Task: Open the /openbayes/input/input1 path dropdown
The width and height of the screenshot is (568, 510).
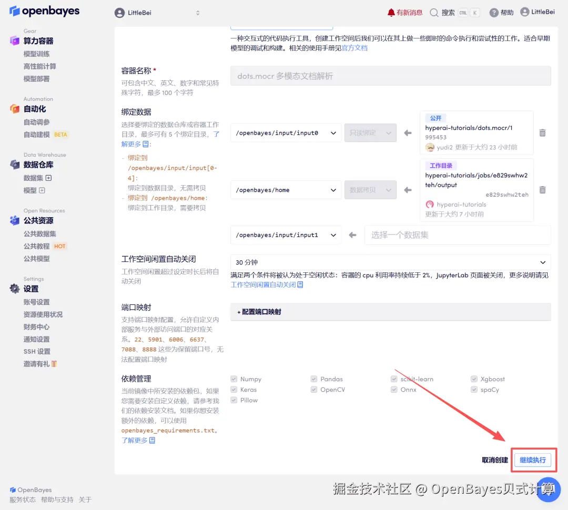Action: tap(286, 235)
